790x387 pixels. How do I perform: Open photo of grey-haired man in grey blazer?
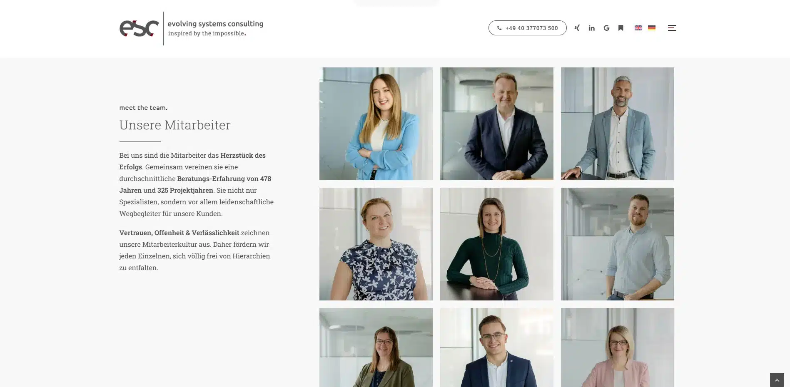tap(617, 124)
